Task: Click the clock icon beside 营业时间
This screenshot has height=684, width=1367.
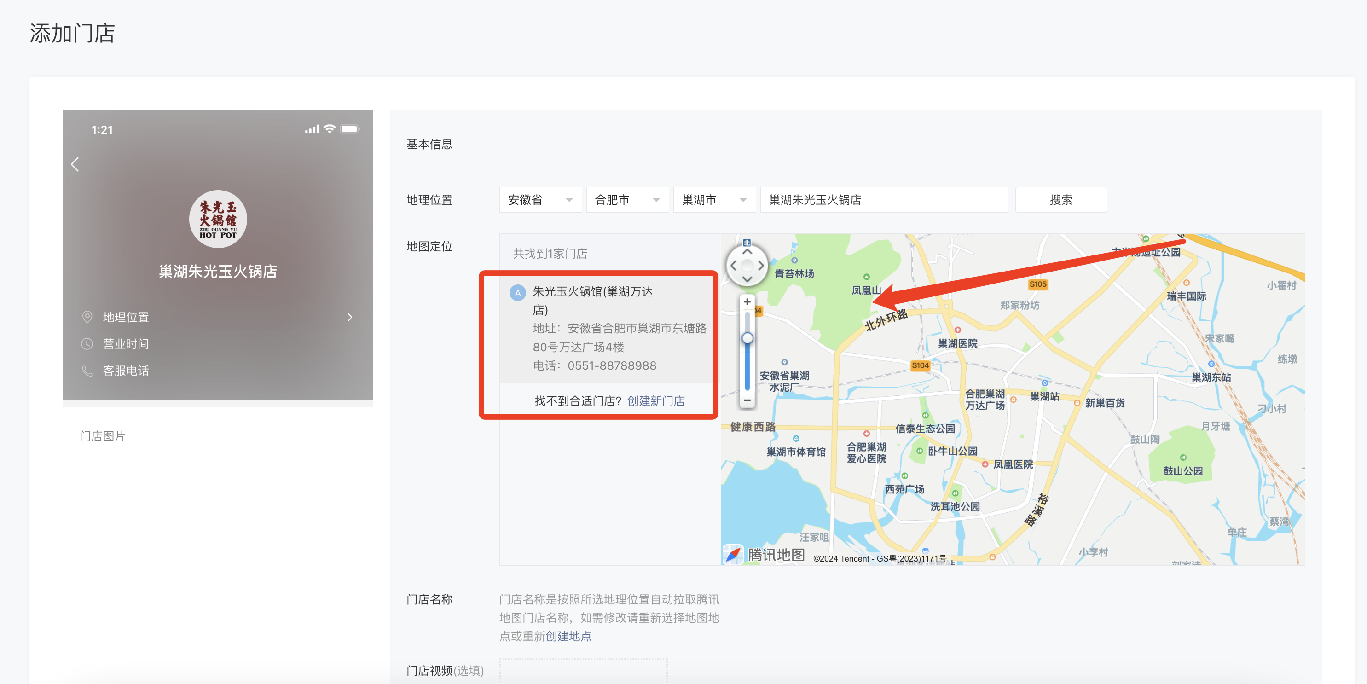Action: [87, 344]
